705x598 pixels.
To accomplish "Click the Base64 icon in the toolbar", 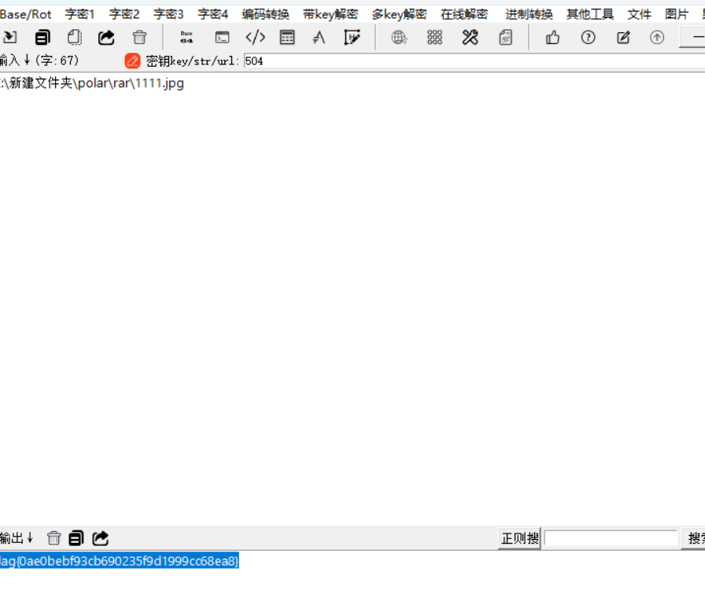I will 186,37.
